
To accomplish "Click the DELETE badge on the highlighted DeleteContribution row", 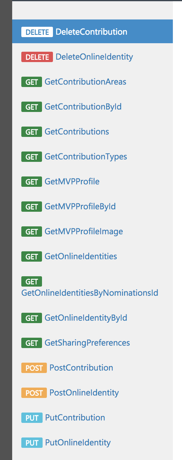I will coord(37,32).
